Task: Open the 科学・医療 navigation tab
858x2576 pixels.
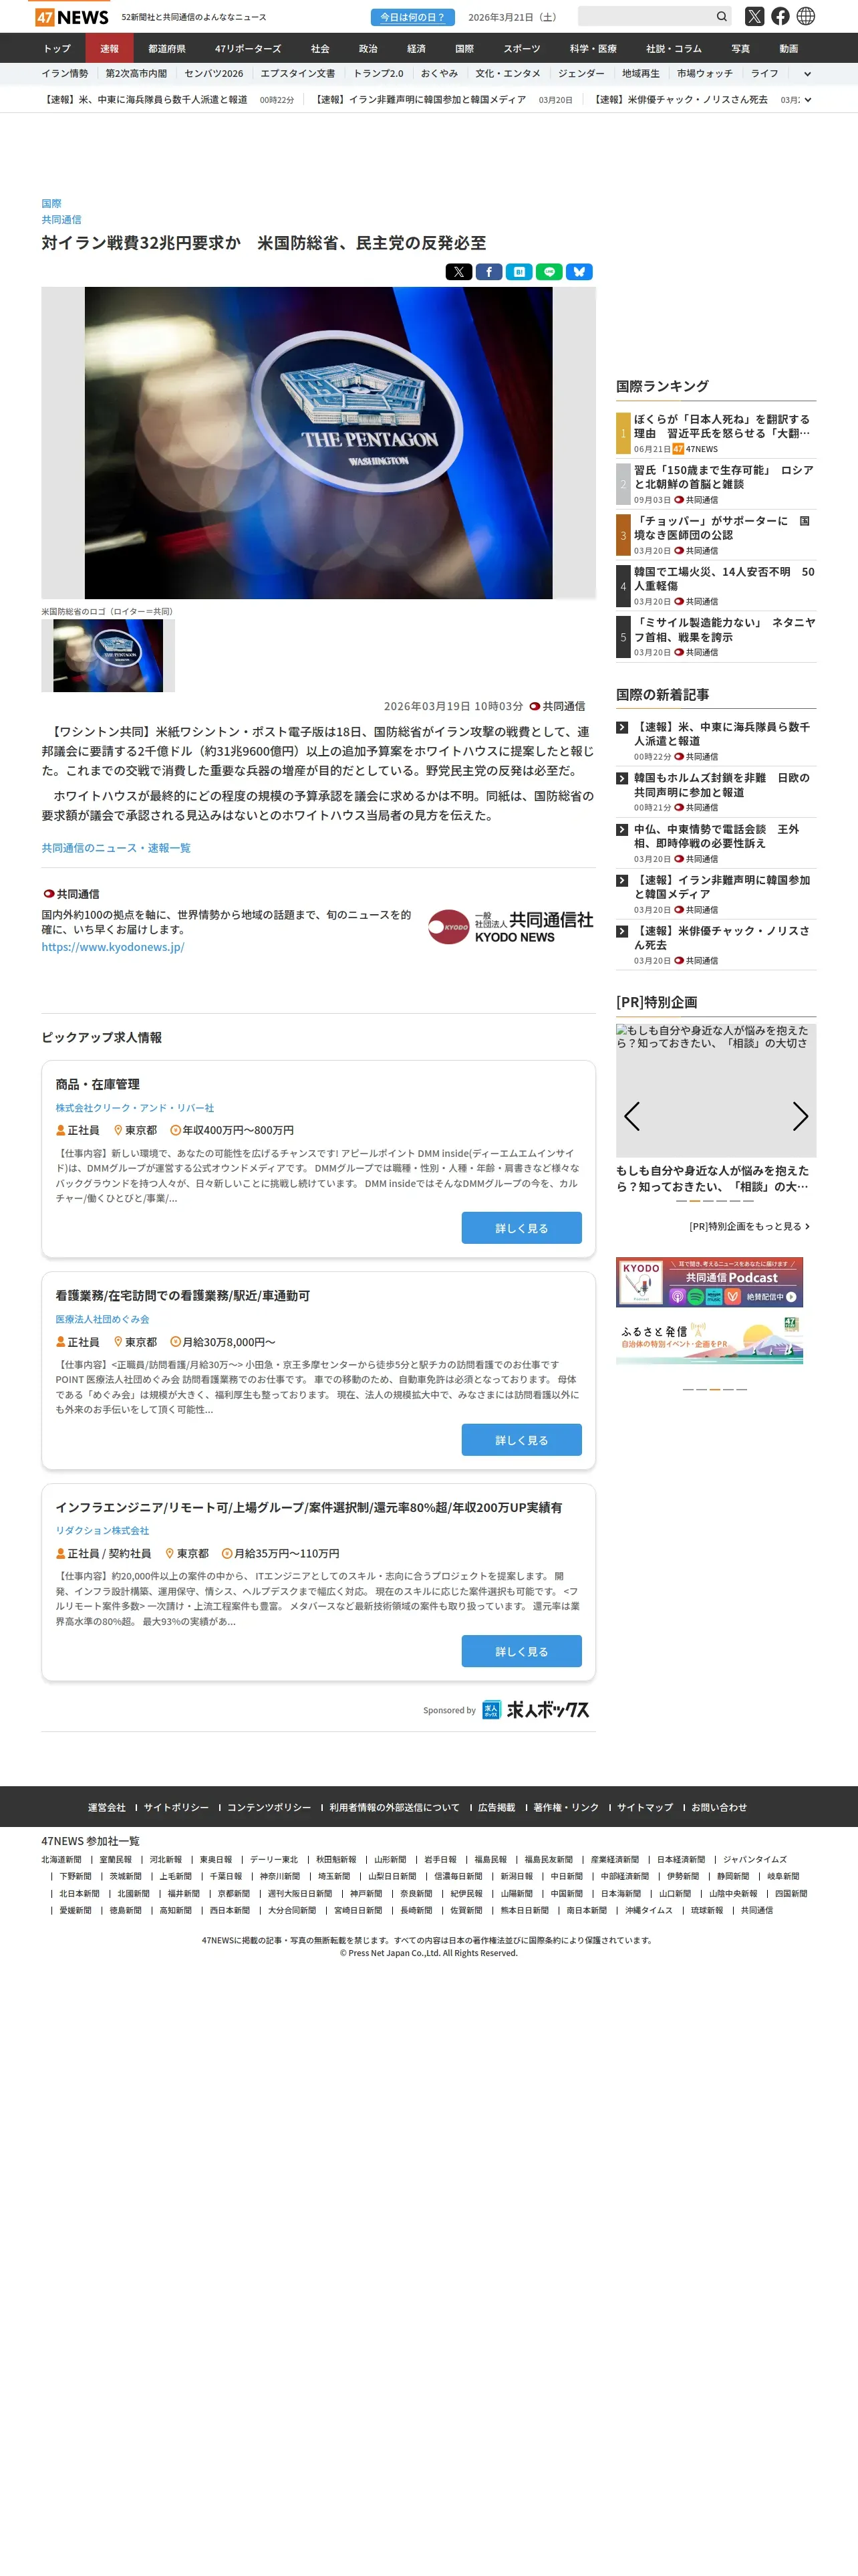Action: point(593,48)
